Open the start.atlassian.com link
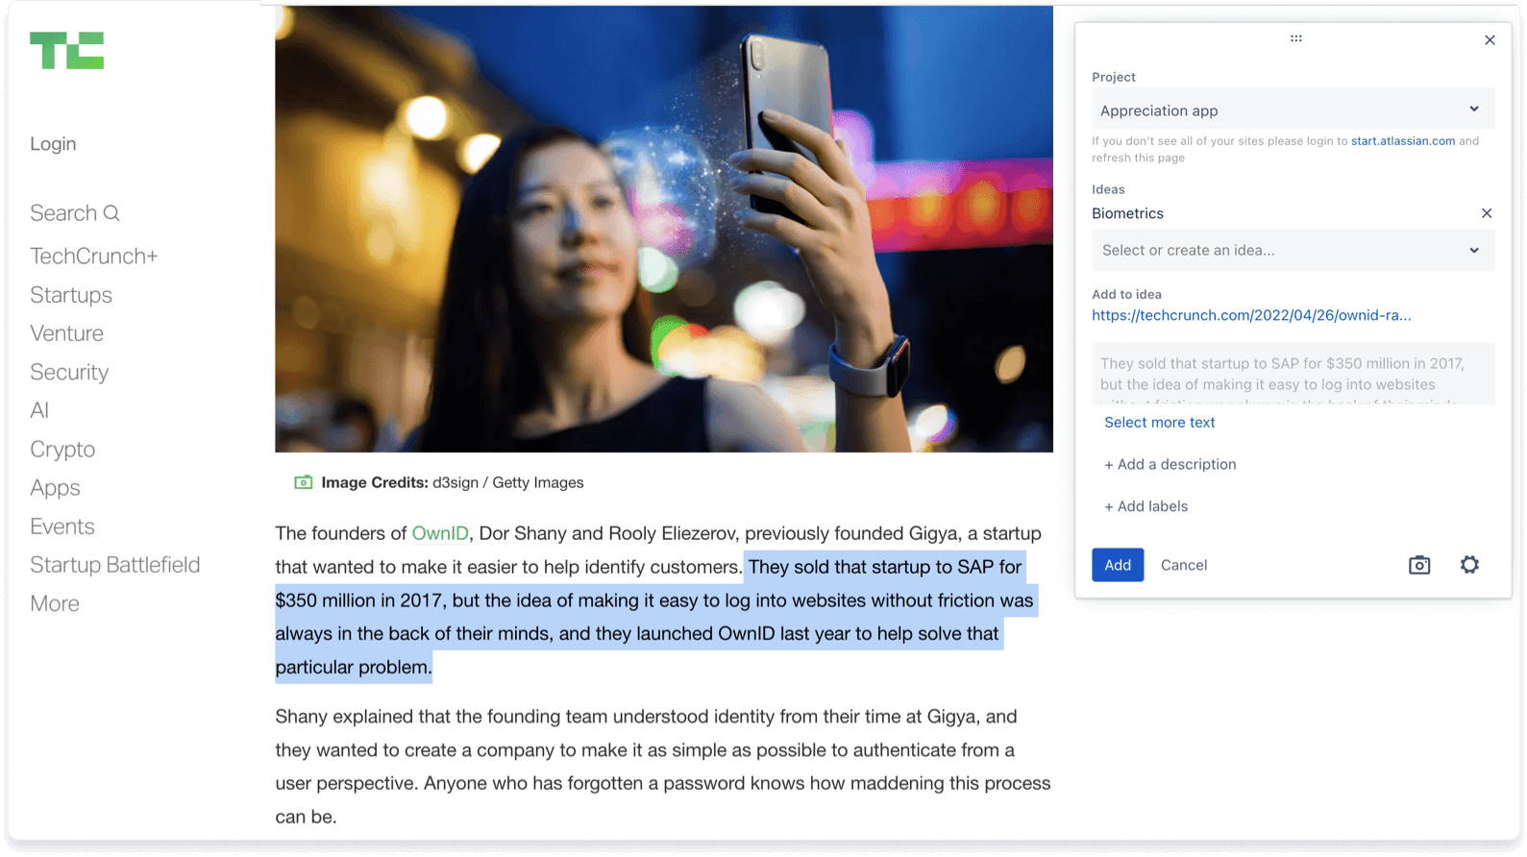Viewport: 1527px width, 857px height. (1402, 141)
